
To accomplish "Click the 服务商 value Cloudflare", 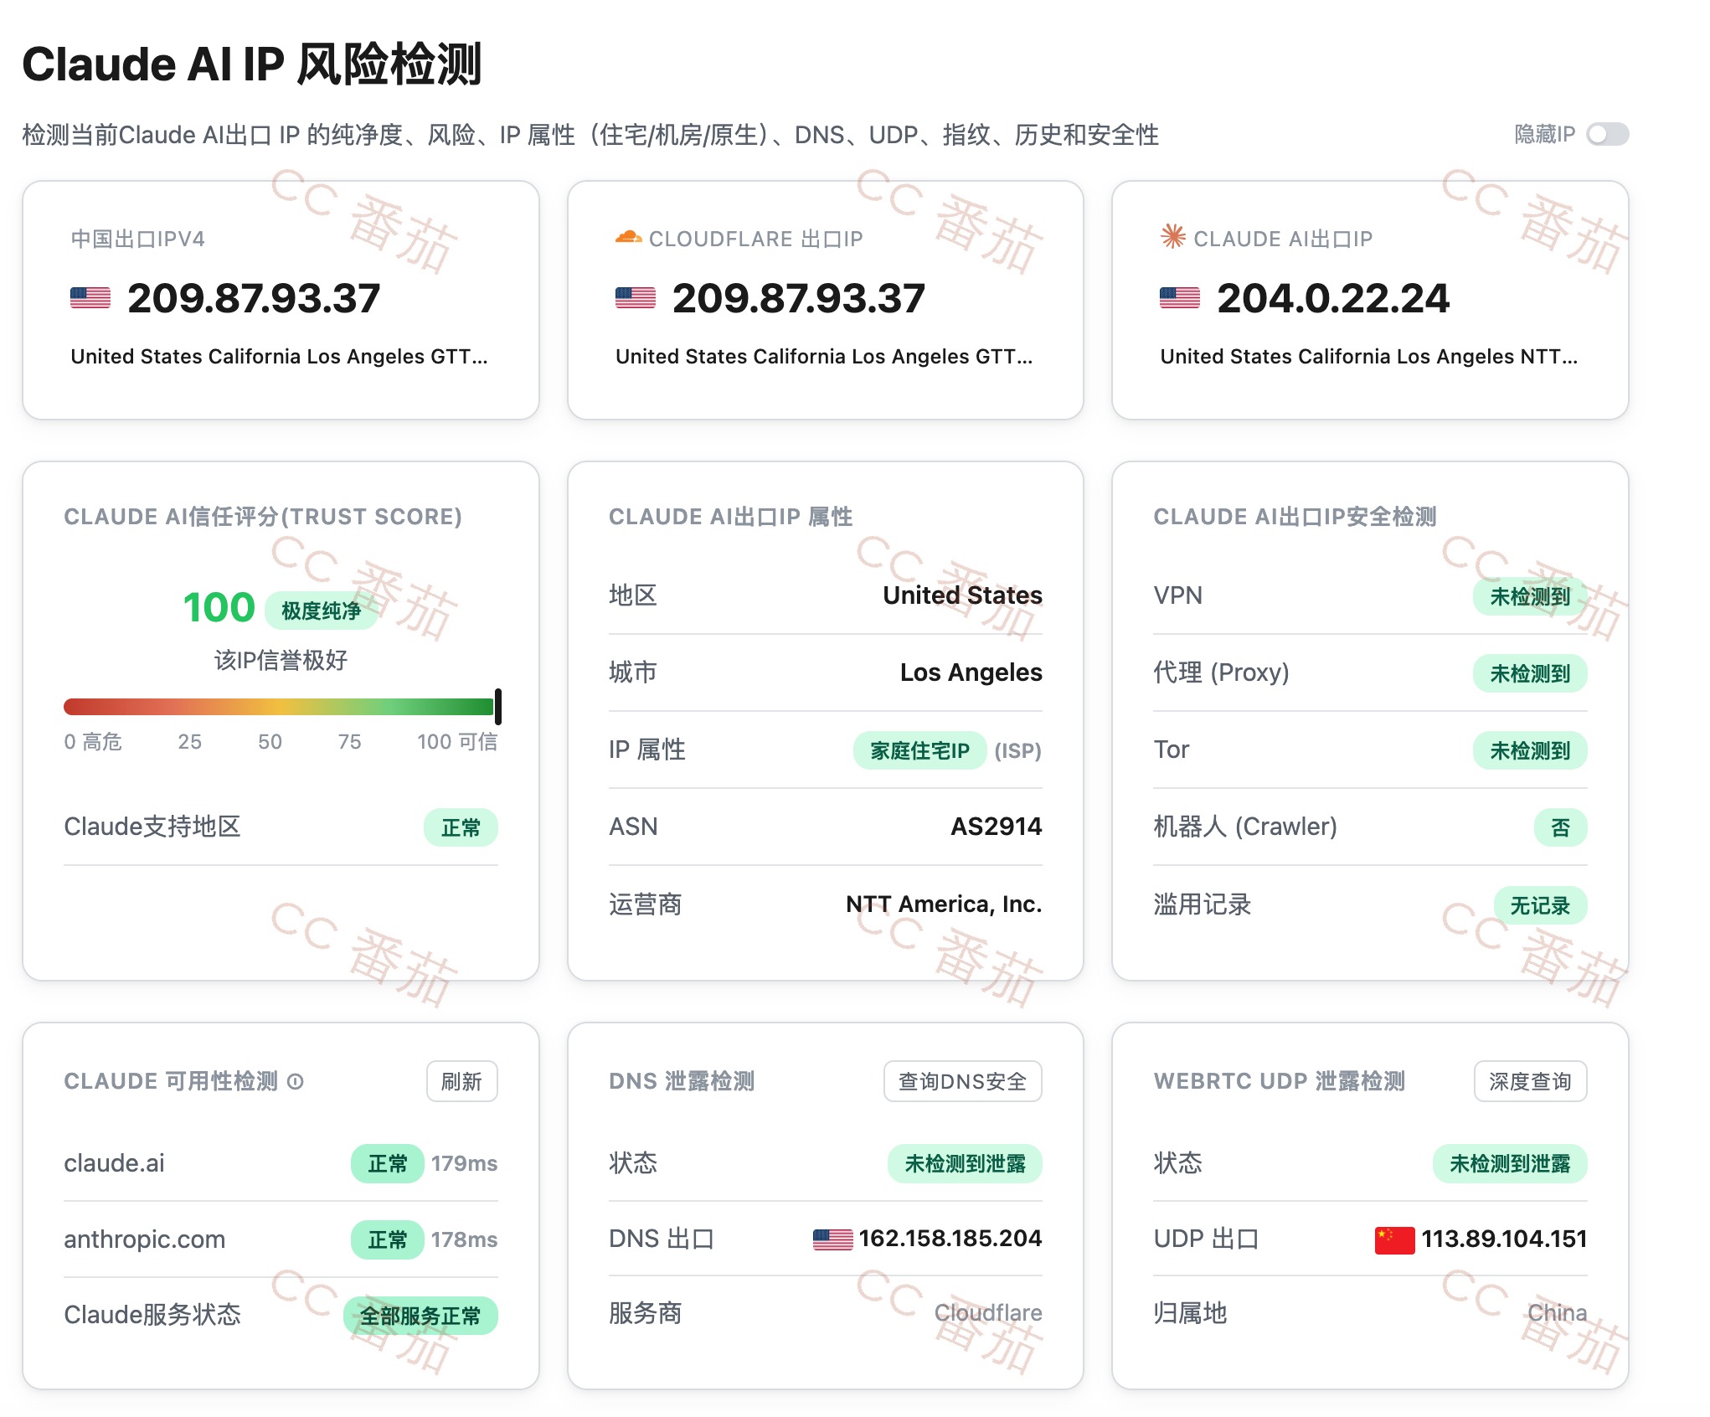I will pyautogui.click(x=988, y=1312).
